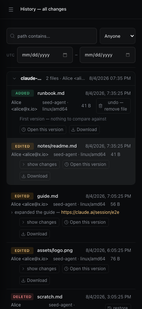Open the hamburger menu
Screen dimensions: 142x309
[11, 9]
